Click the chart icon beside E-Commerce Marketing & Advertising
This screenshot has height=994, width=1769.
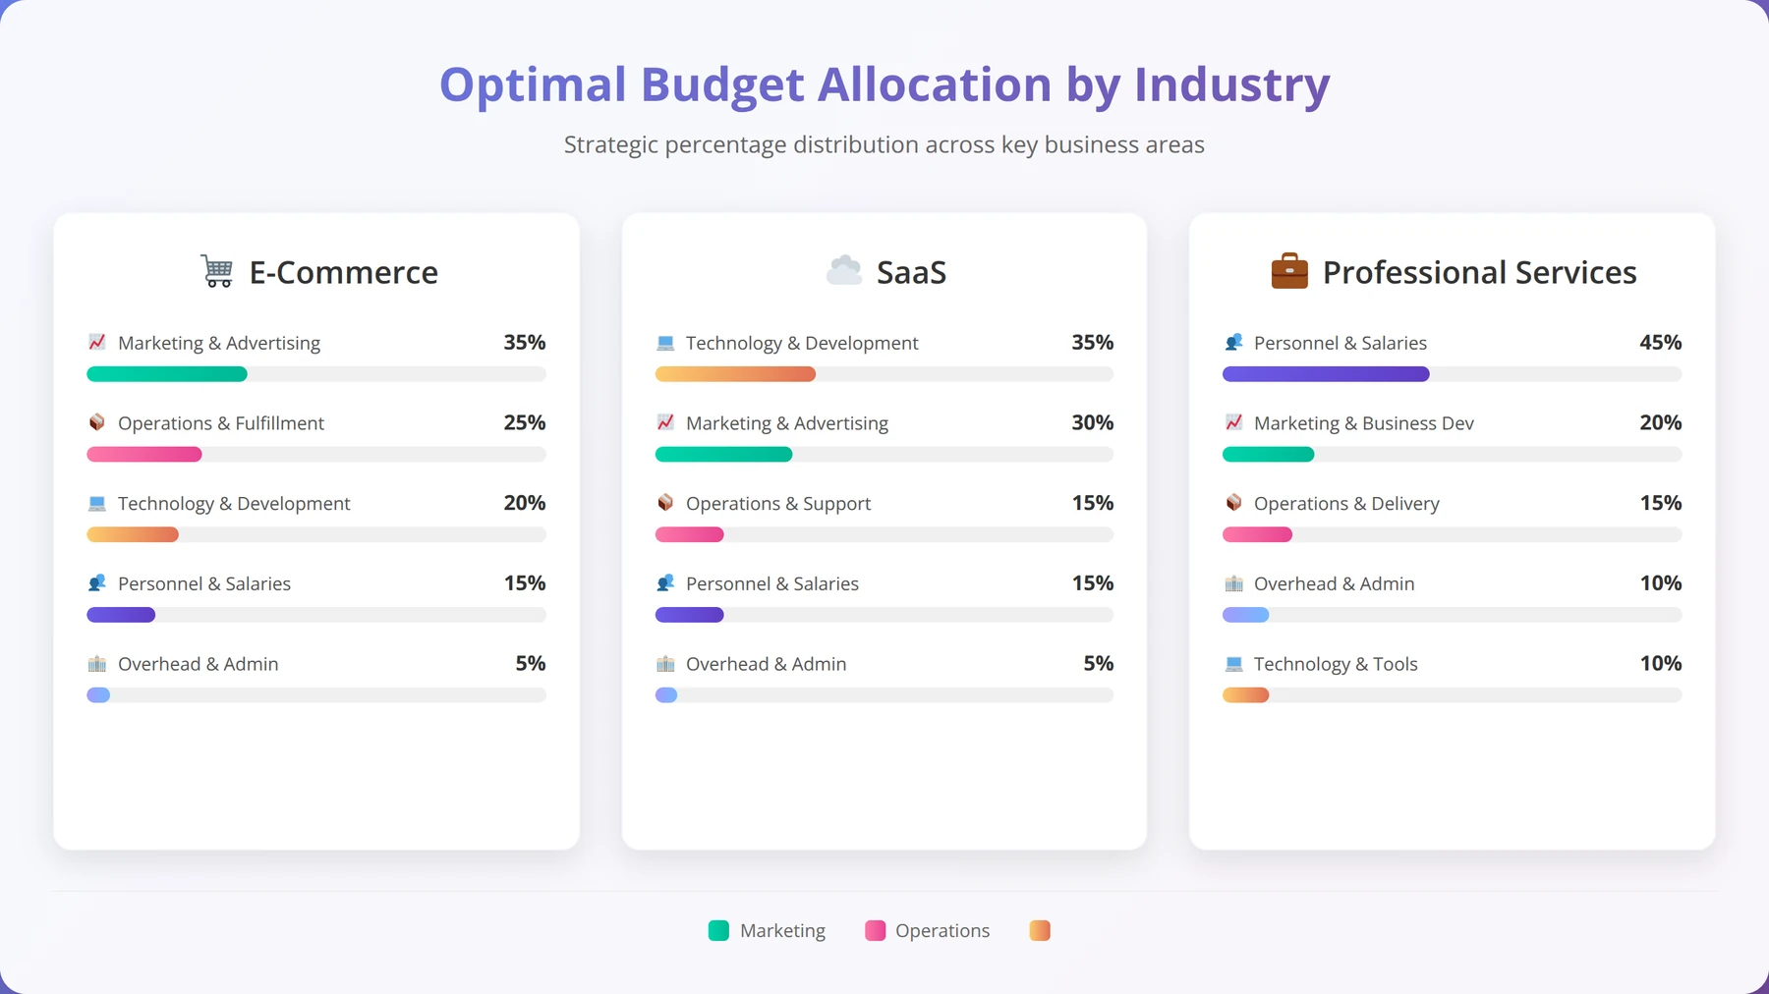tap(96, 342)
